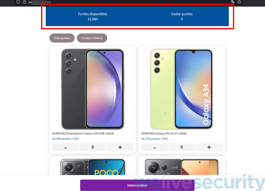Increase Galaxy A54 5G quantity with plus

pyautogui.click(x=209, y=147)
